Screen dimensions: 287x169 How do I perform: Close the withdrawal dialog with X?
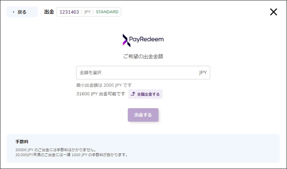pos(273,12)
